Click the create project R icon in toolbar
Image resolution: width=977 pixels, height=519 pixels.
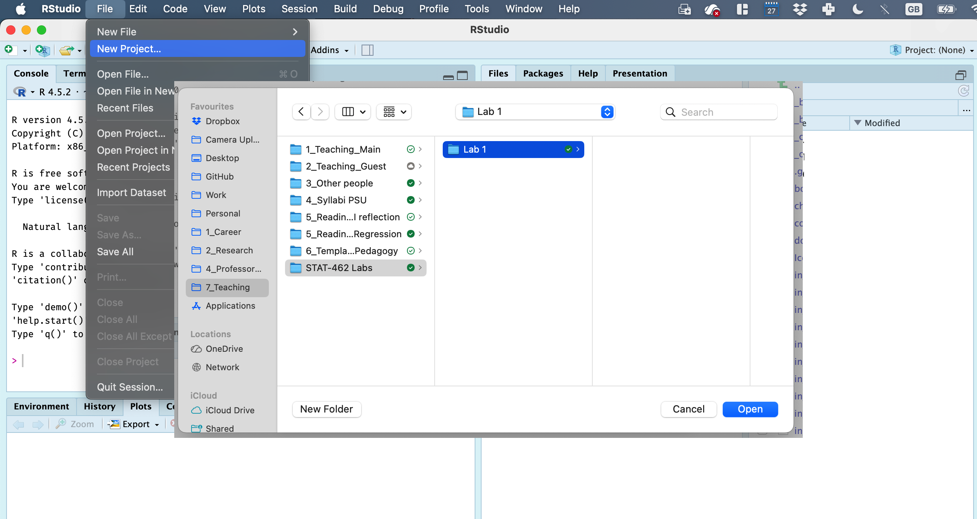coord(42,50)
